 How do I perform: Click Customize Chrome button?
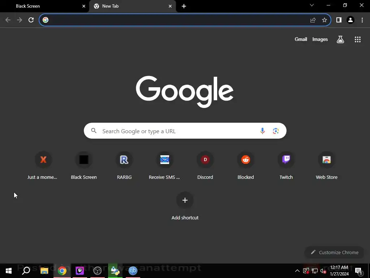point(335,252)
